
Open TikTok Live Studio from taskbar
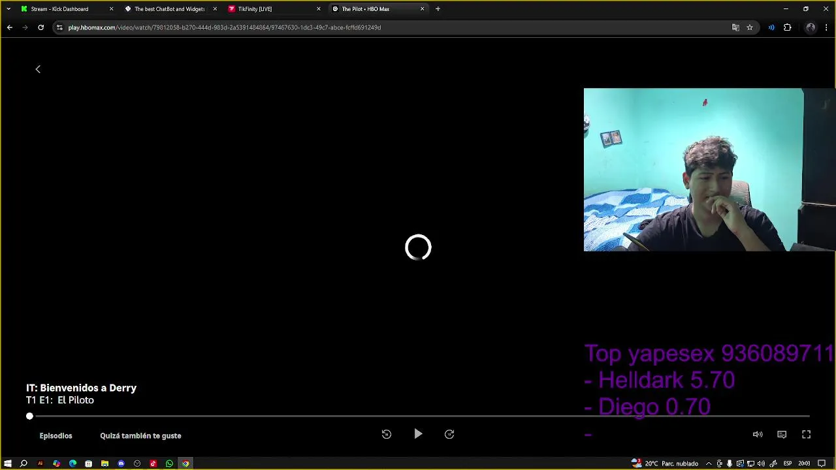[153, 463]
